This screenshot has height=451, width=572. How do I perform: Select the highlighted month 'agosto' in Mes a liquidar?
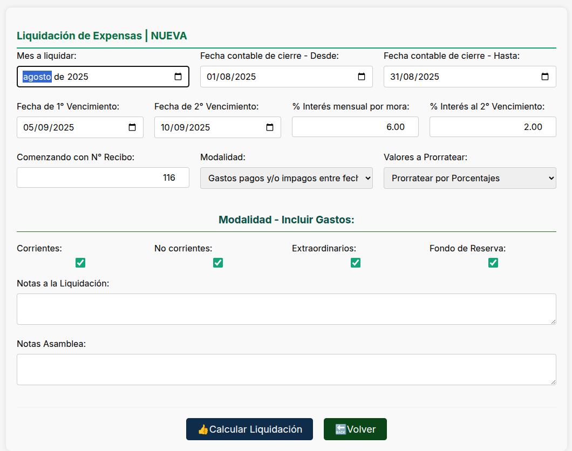[x=37, y=77]
